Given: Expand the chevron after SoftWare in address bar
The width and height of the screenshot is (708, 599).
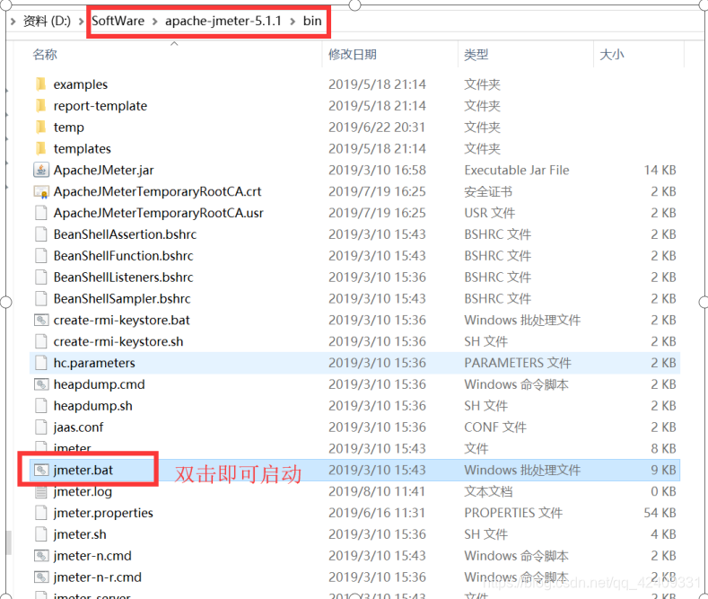Looking at the screenshot, I should [155, 22].
